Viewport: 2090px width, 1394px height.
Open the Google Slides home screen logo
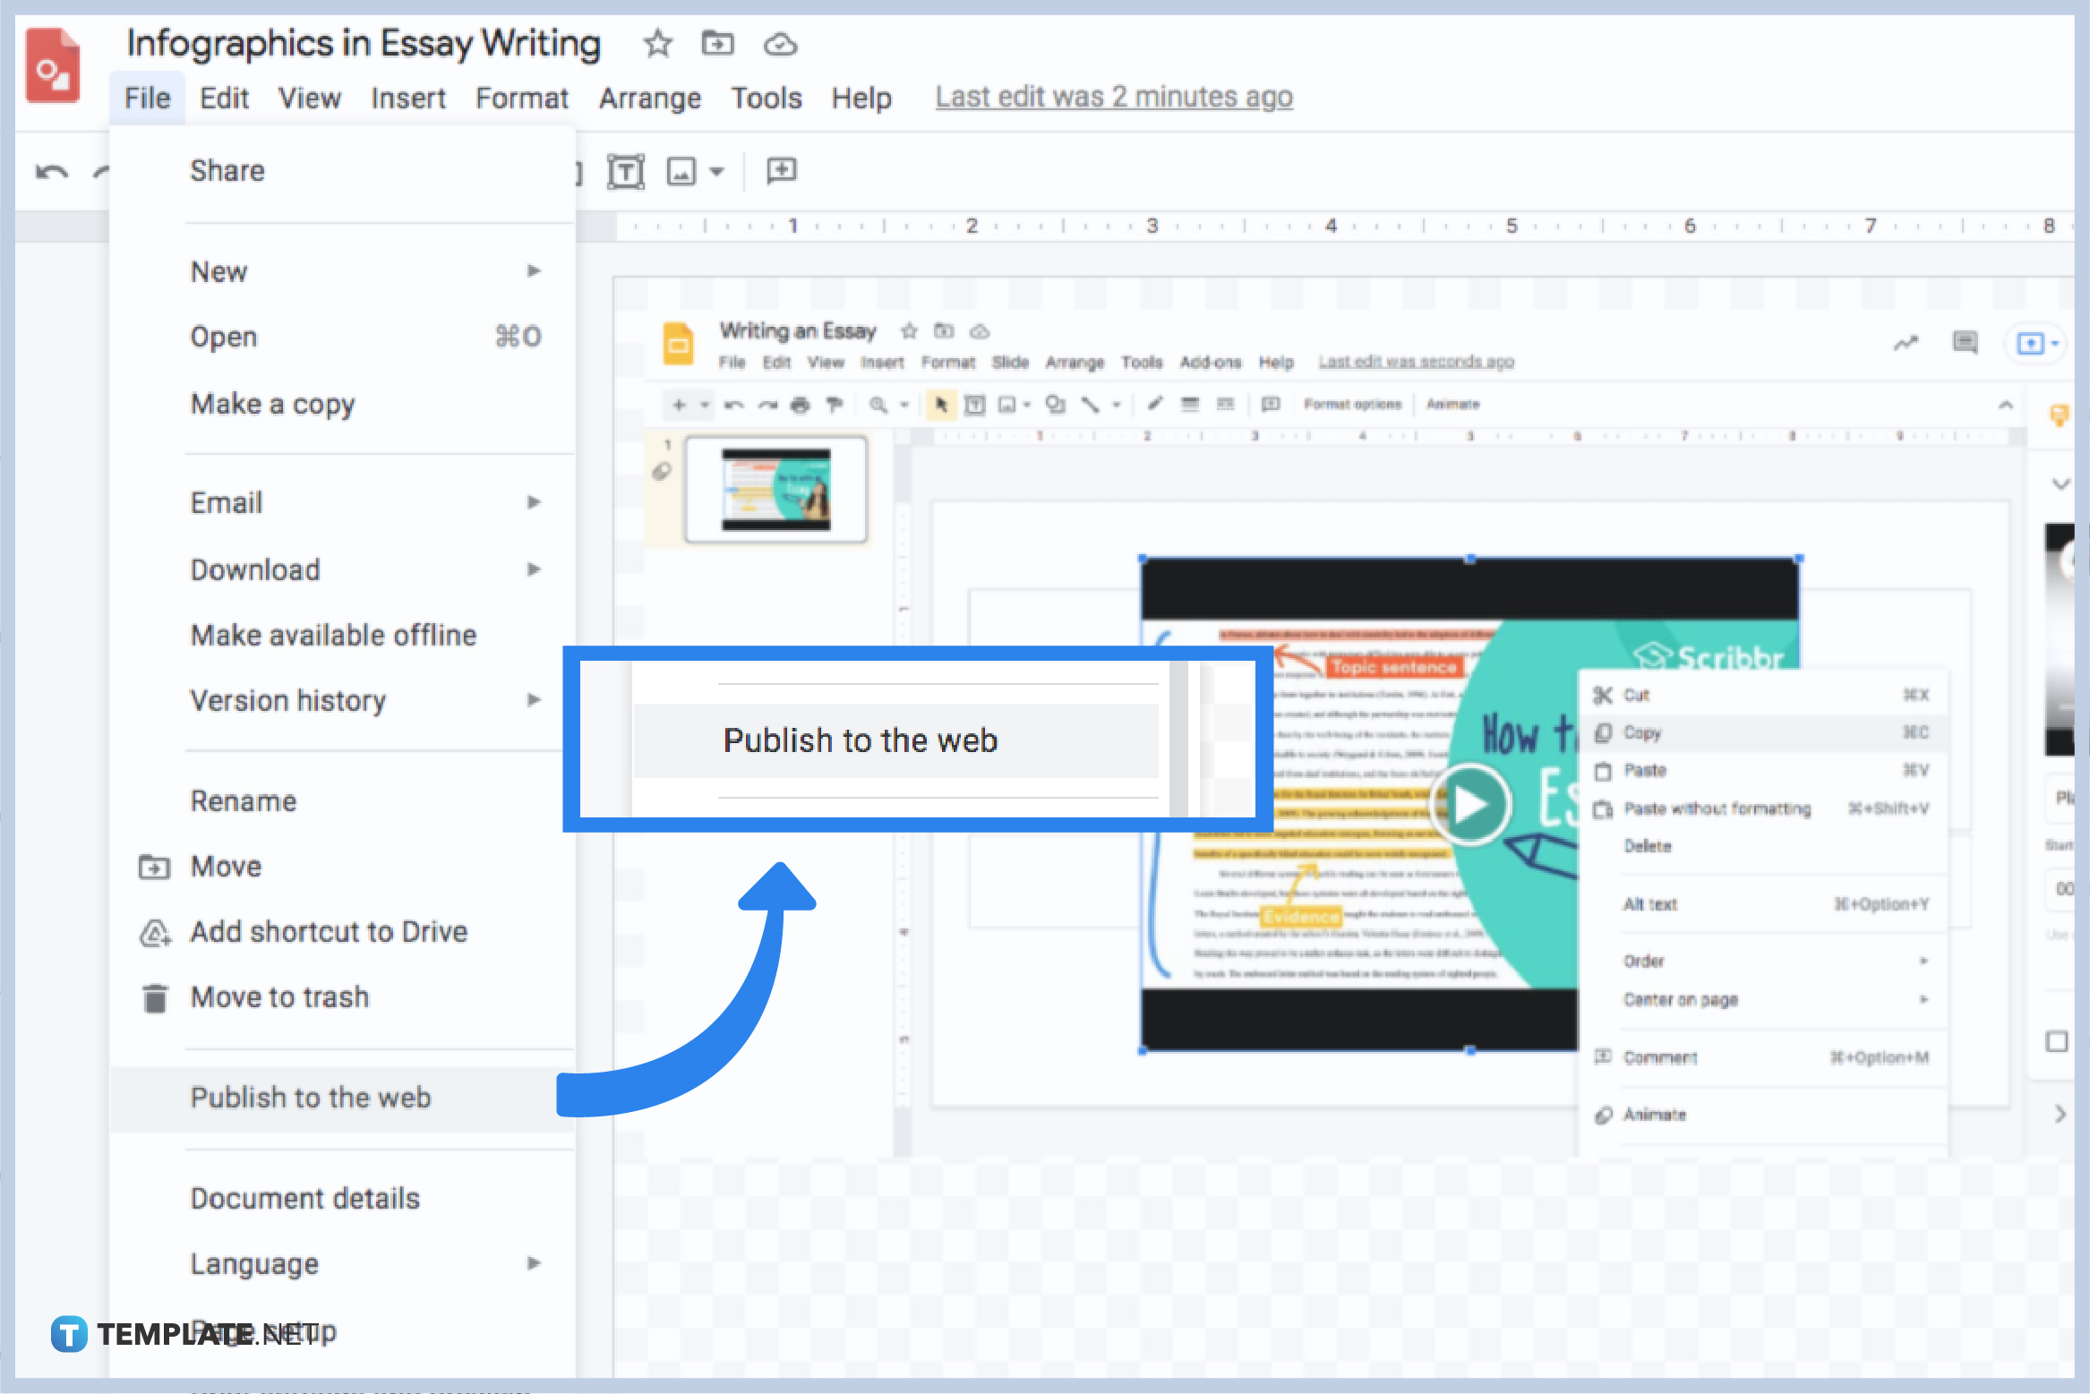52,64
